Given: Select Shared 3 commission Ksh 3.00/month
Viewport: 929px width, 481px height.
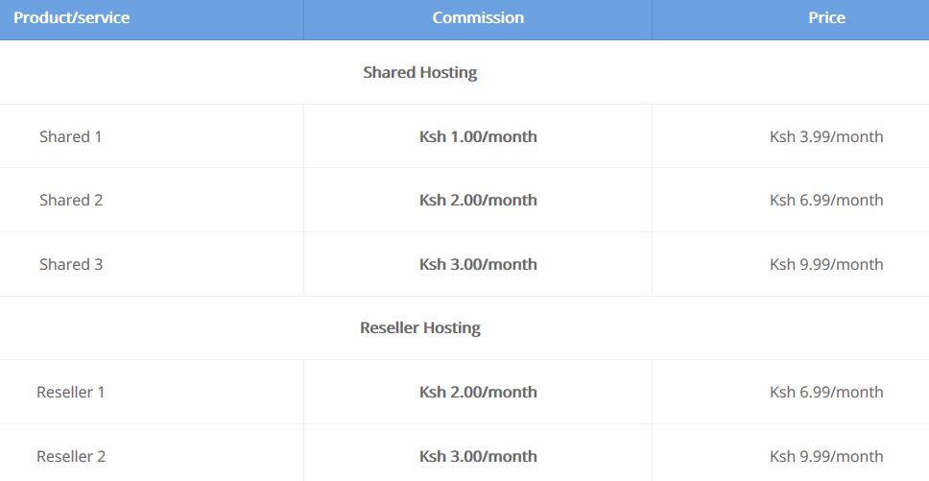Looking at the screenshot, I should [x=478, y=264].
